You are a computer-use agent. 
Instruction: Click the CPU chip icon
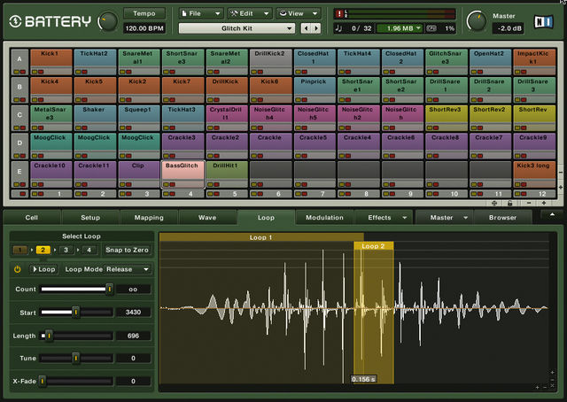click(x=431, y=28)
